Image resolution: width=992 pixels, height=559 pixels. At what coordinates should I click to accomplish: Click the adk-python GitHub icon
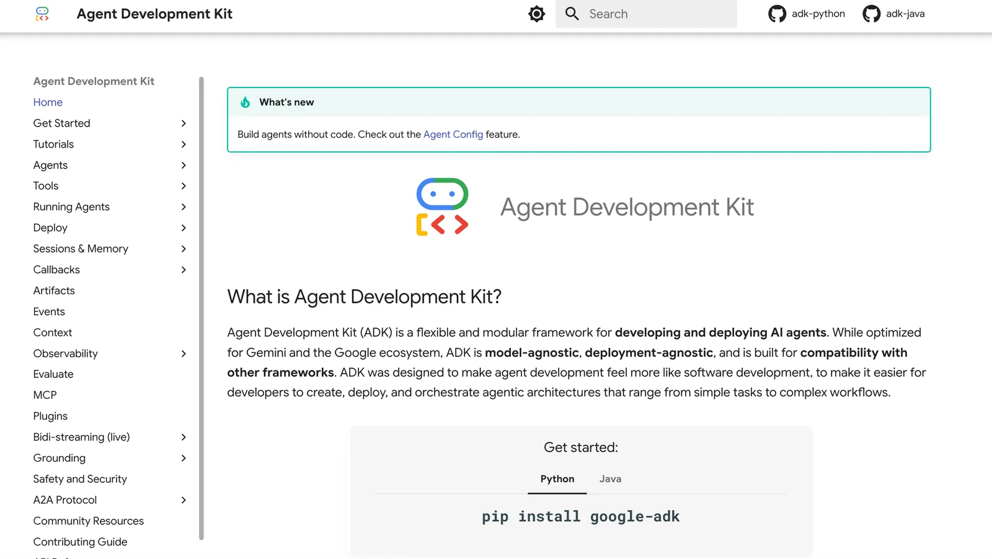tap(777, 13)
